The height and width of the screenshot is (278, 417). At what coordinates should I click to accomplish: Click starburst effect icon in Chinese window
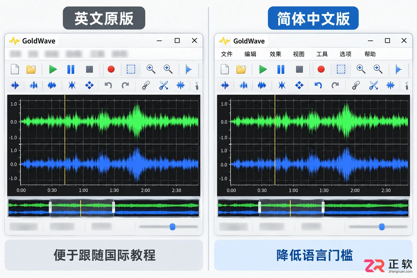(282, 85)
